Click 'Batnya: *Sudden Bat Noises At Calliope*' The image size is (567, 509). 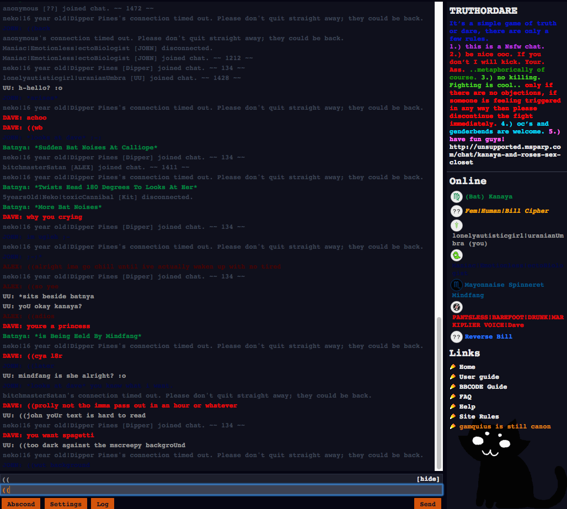click(x=80, y=147)
